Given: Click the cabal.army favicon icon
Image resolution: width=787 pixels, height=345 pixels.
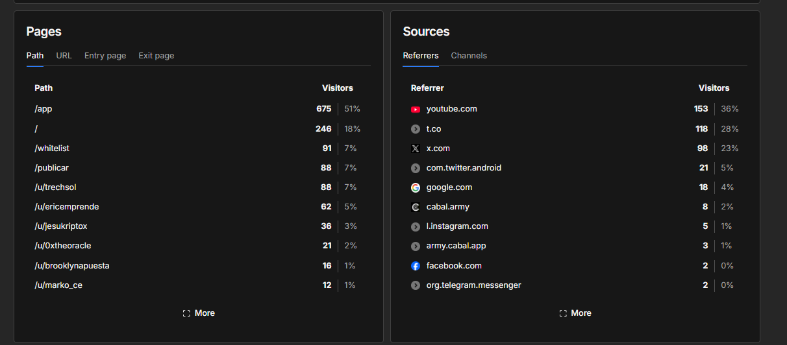Looking at the screenshot, I should (x=416, y=207).
